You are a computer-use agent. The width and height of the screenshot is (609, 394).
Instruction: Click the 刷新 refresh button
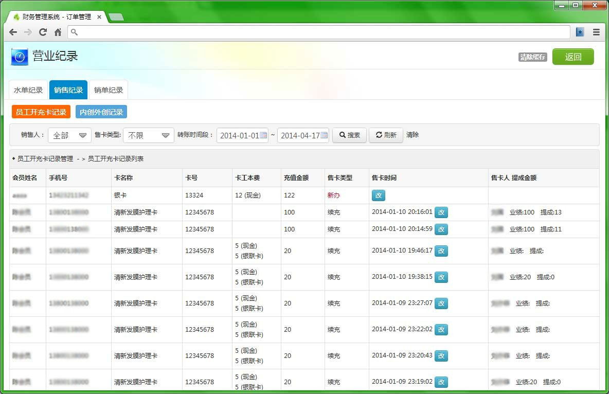(386, 135)
